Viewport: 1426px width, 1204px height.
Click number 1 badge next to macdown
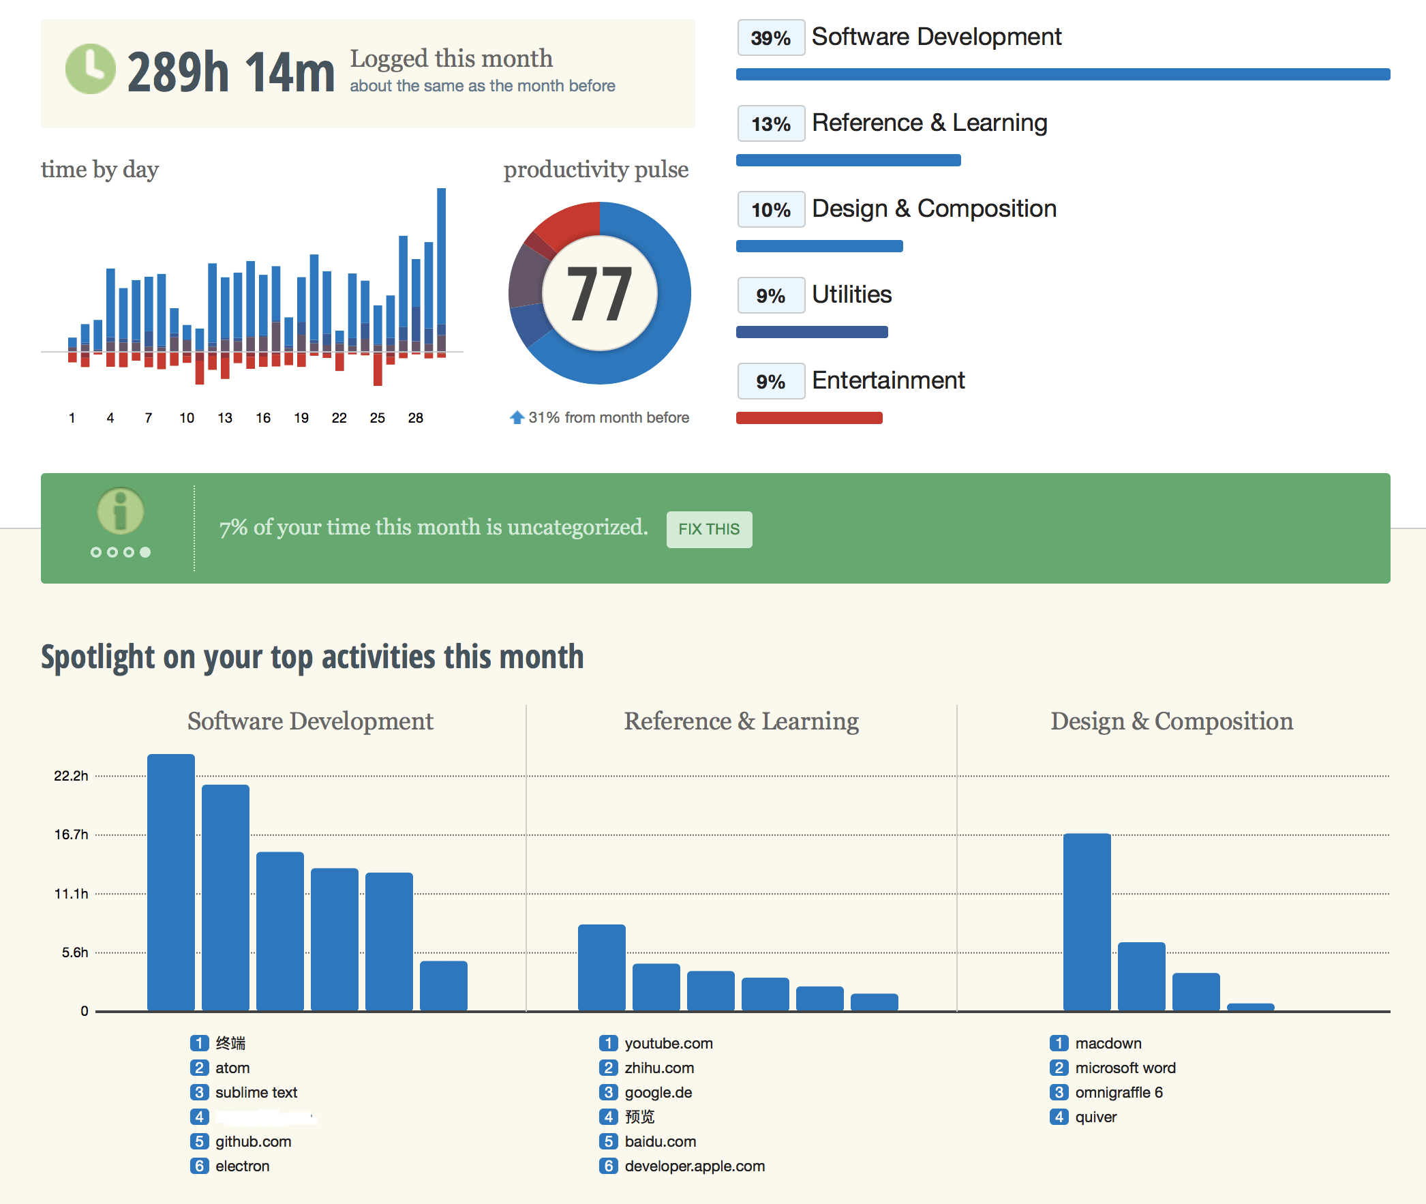[x=1058, y=1043]
